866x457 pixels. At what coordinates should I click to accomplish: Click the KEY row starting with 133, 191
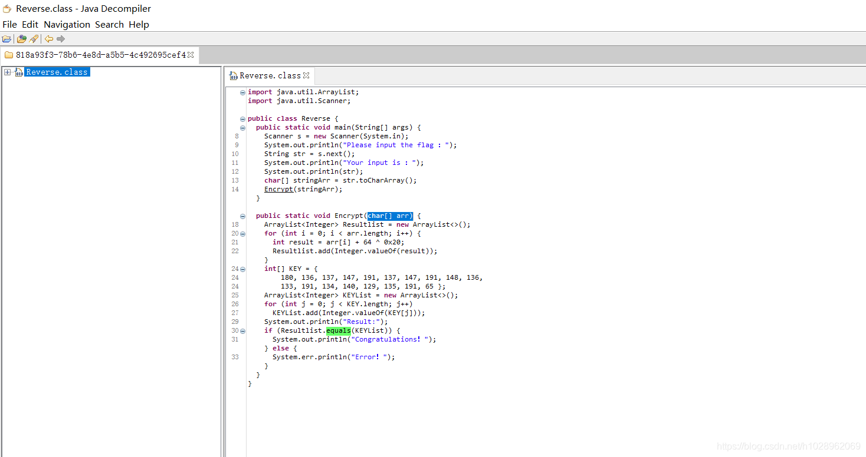click(x=363, y=286)
